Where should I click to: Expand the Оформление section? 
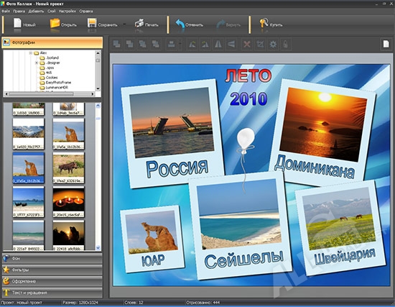[52, 281]
